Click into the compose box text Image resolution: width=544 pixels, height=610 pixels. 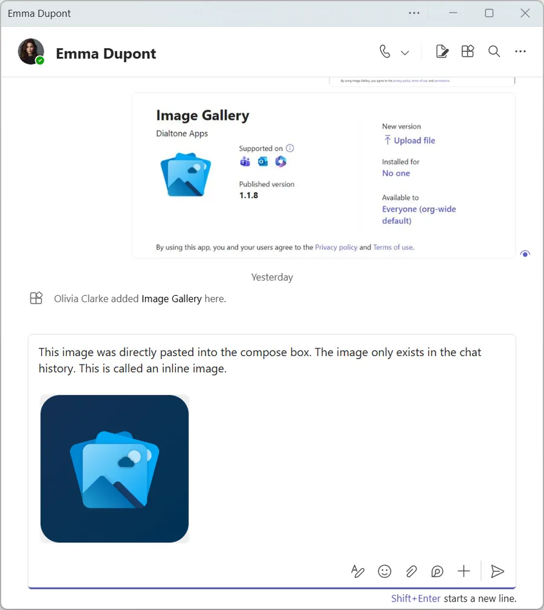pos(260,360)
